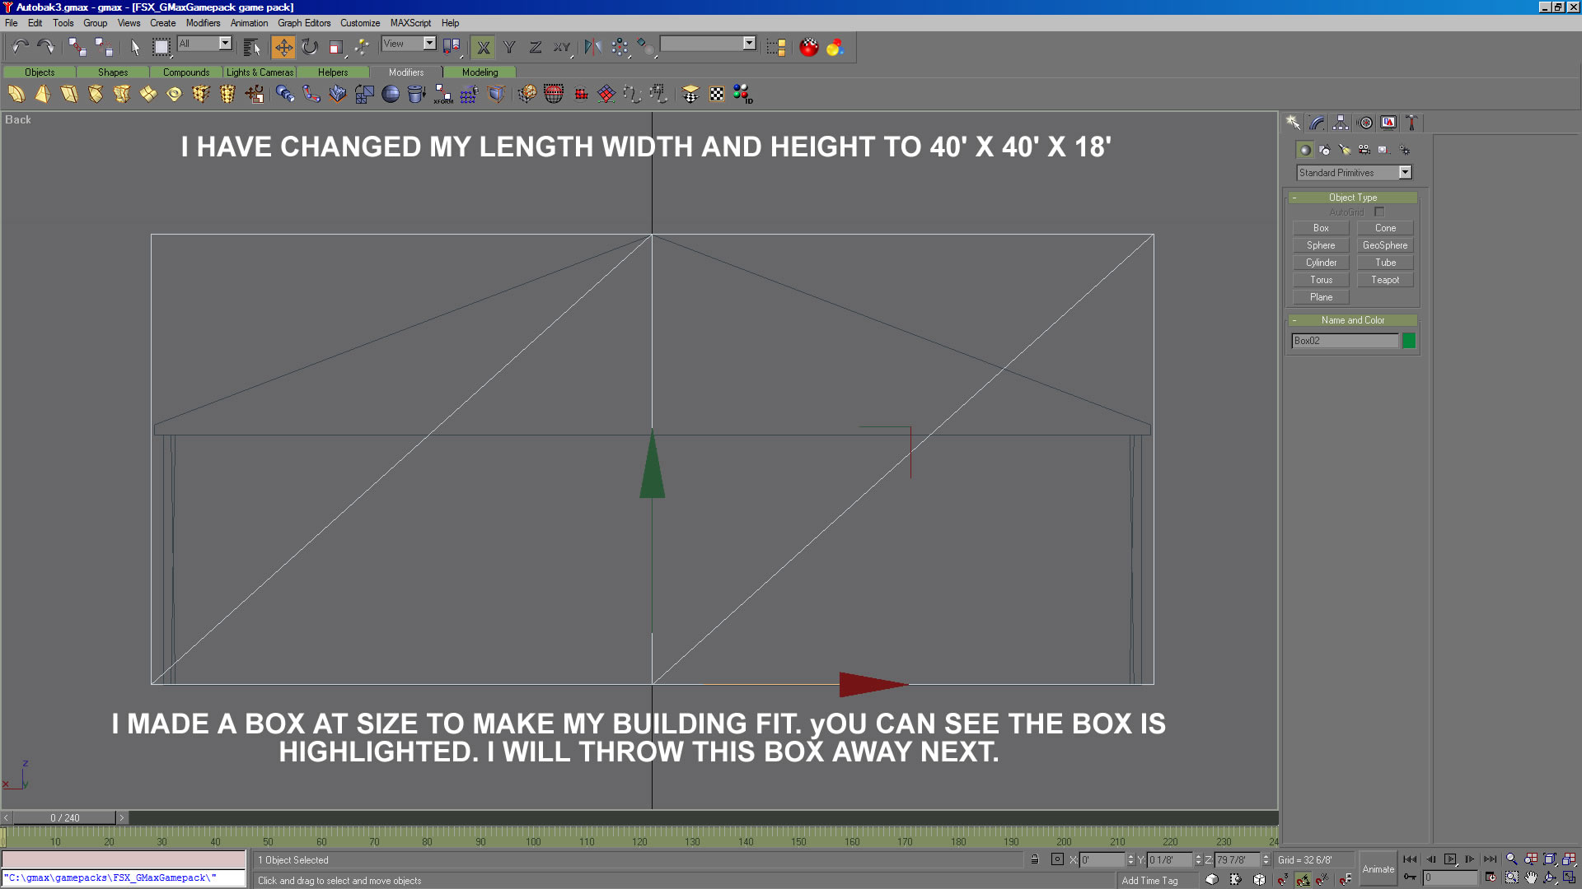1582x889 pixels.
Task: Click the Play Animation button
Action: click(x=1450, y=859)
